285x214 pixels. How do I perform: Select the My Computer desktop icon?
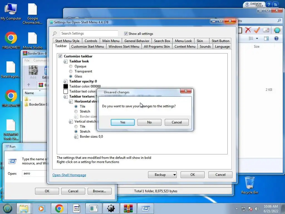click(11, 11)
